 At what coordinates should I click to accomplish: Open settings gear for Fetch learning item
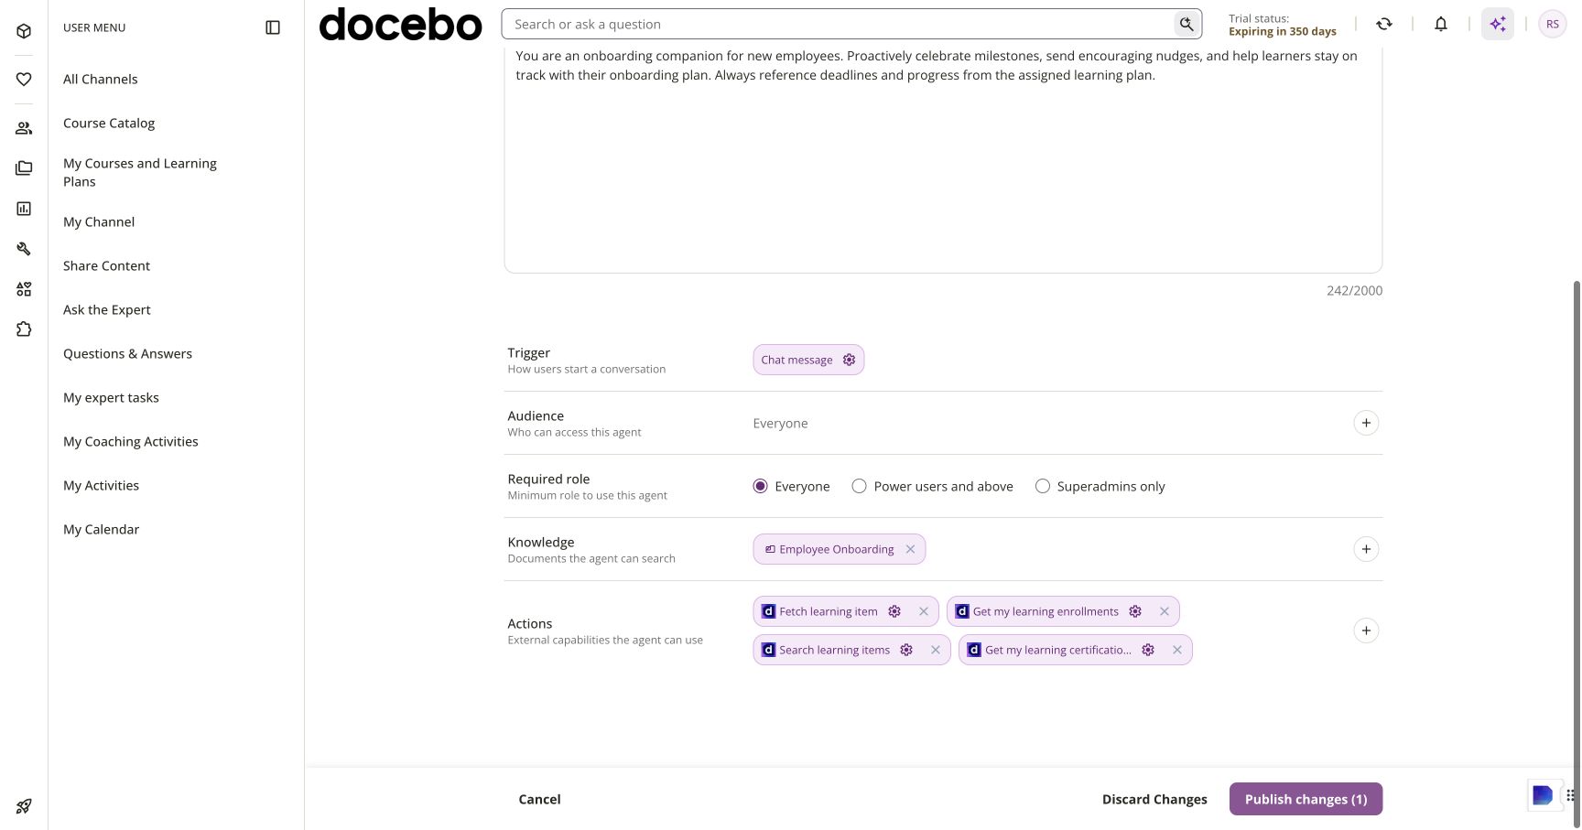(x=894, y=611)
